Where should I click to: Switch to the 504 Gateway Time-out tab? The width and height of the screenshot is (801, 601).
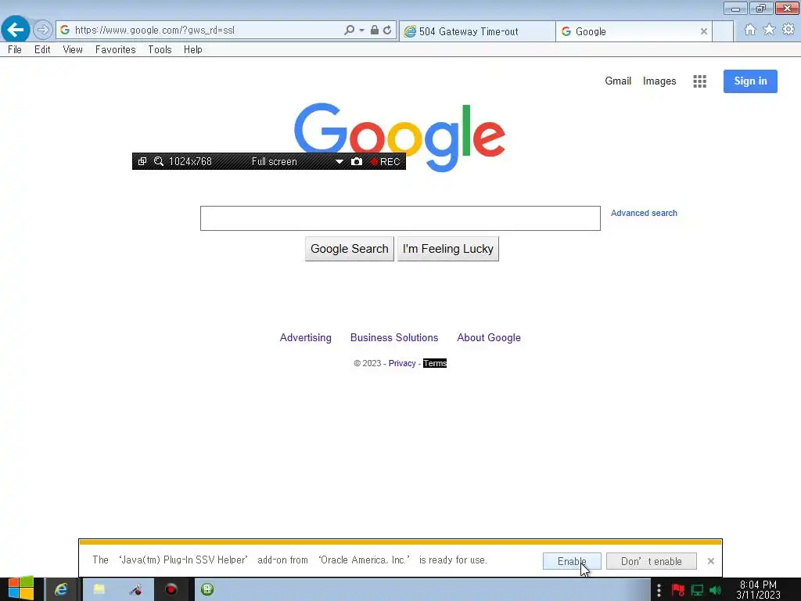pos(476,31)
